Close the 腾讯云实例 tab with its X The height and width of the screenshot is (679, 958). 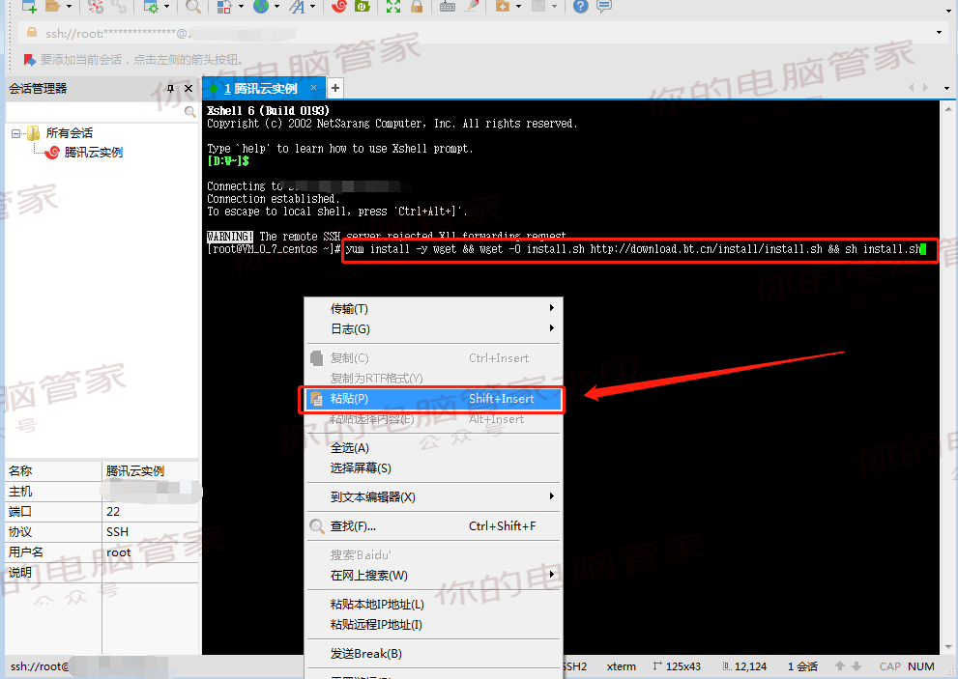point(313,88)
